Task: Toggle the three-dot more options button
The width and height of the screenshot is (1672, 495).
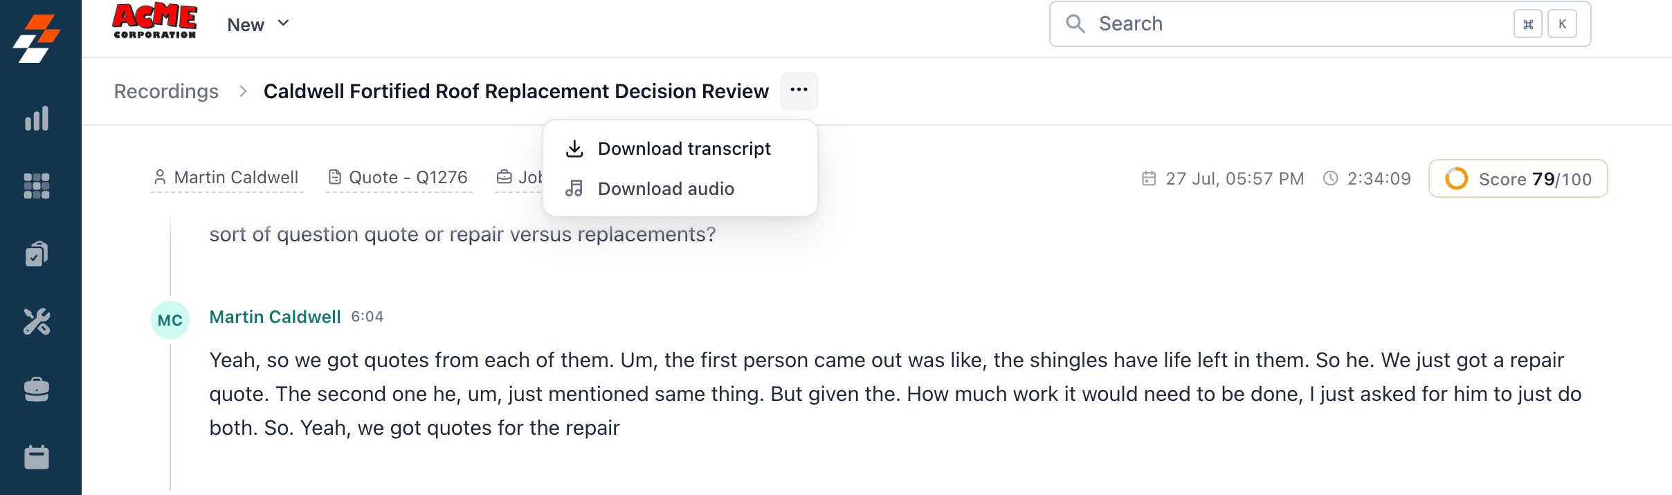Action: pos(799,91)
